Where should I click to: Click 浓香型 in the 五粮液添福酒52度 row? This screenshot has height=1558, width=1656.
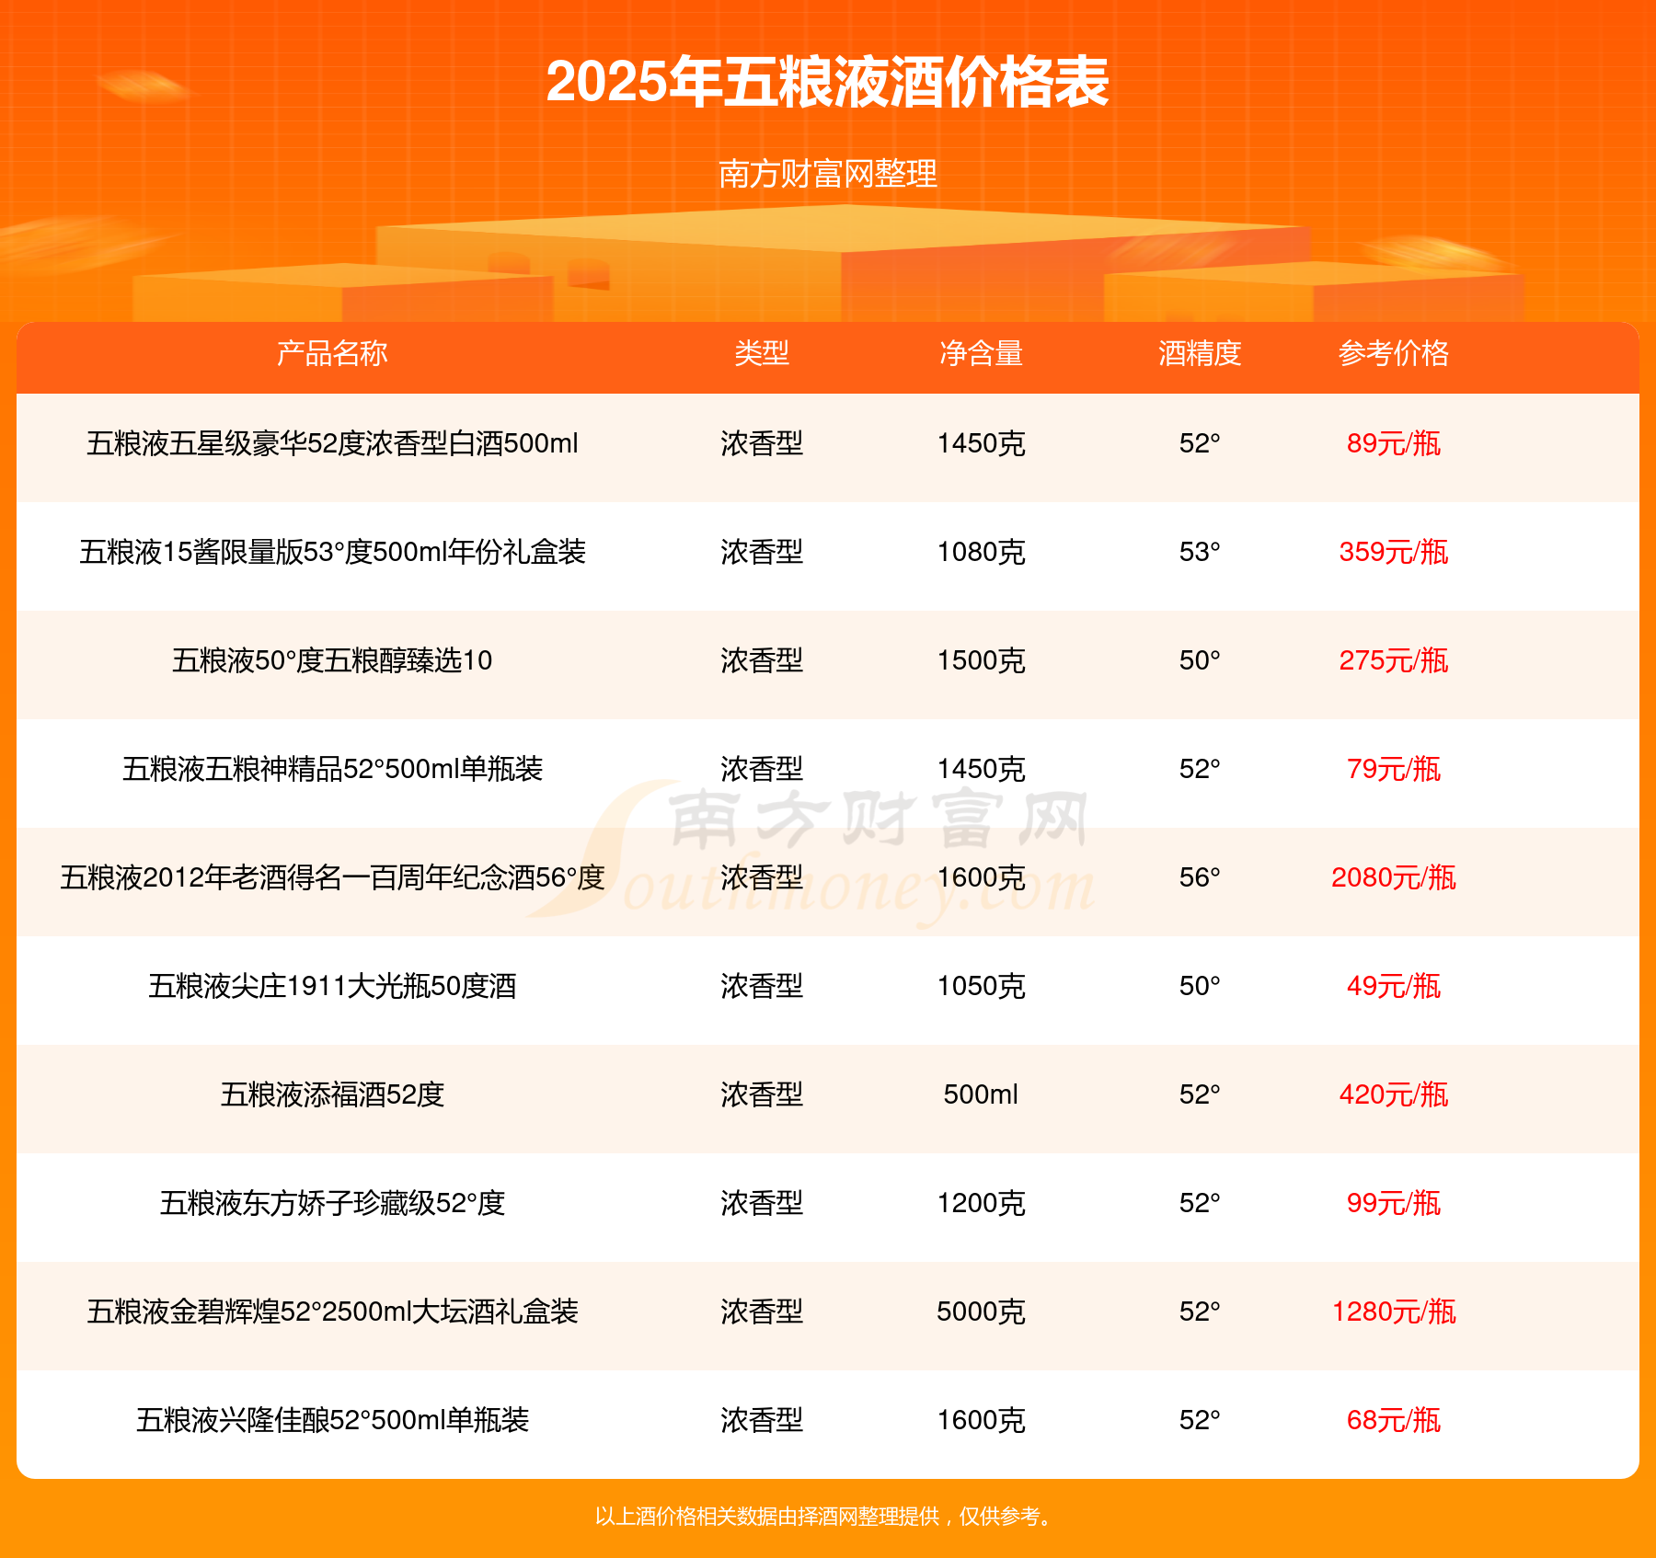[762, 1094]
